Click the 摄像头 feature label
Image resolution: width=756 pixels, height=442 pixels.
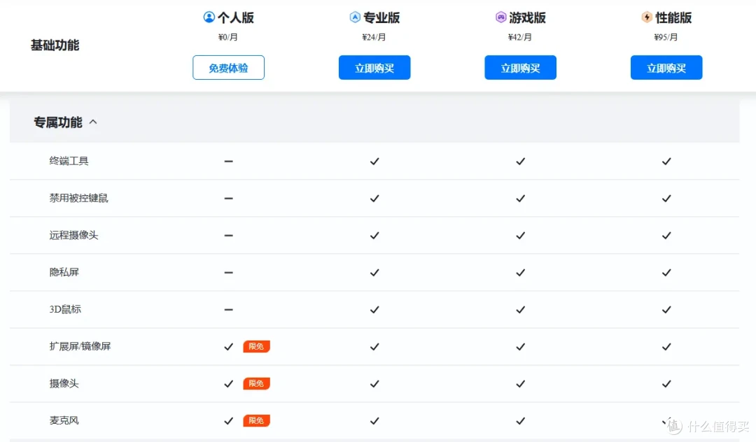tap(64, 383)
